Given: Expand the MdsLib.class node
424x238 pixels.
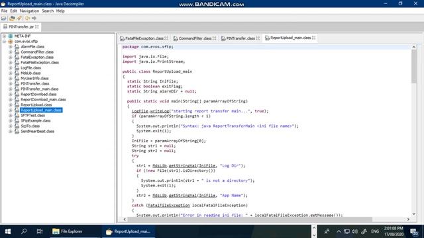Looking at the screenshot, I should click(11, 73).
